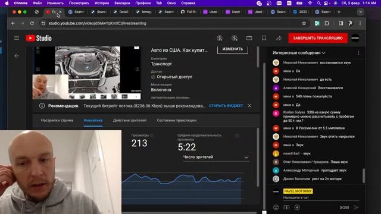
Task: Open the Справка menu
Action: [188, 3]
